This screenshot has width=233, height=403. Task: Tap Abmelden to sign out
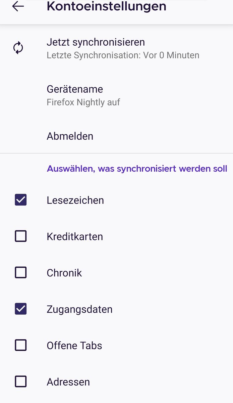click(x=70, y=136)
